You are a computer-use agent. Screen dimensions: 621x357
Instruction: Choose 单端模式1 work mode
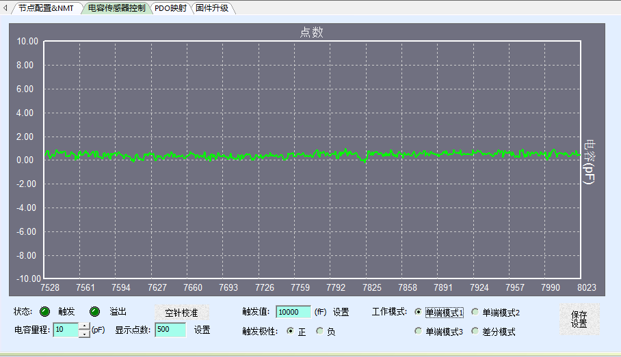coord(419,313)
